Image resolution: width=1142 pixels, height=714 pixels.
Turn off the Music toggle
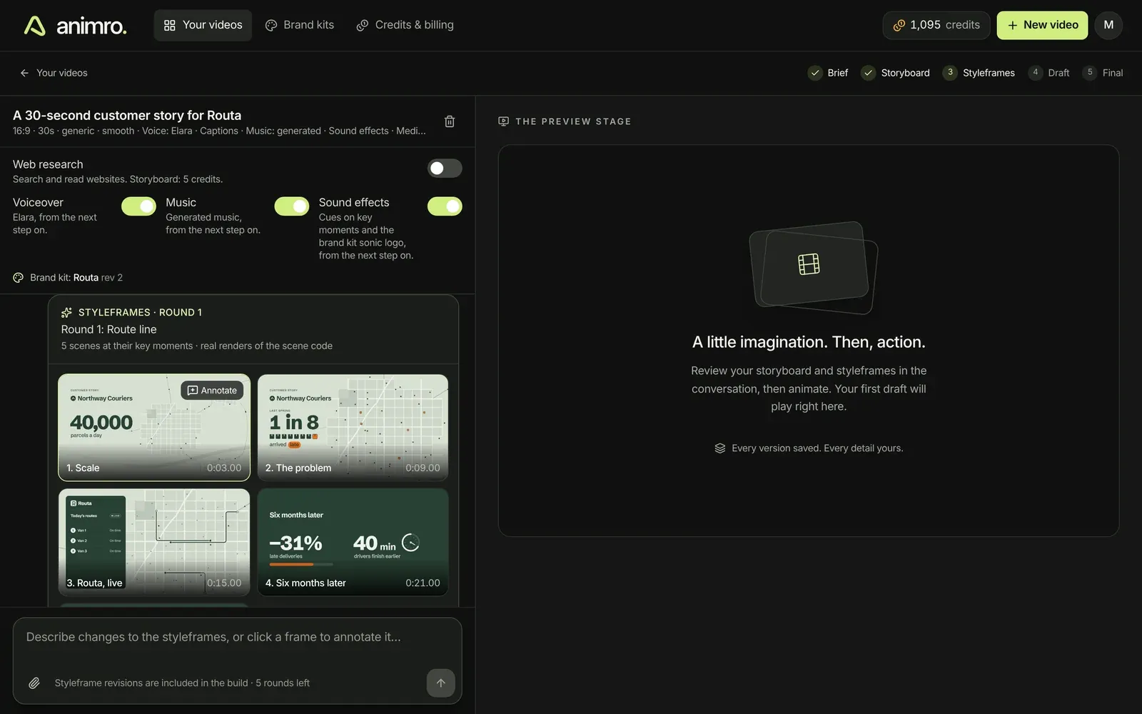click(x=292, y=206)
